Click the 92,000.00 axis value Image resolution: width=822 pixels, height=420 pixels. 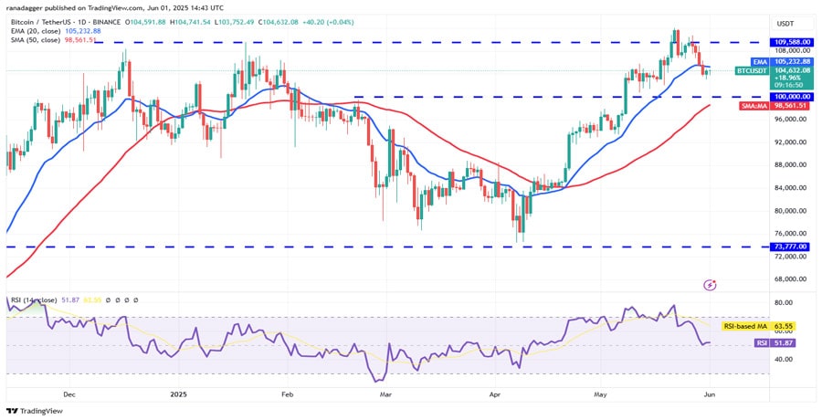coord(791,142)
